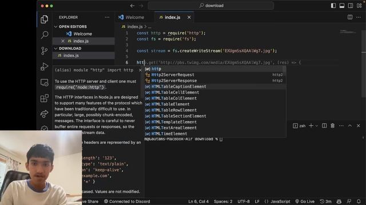Open the Extensions view
The image size is (366, 205).
(x=45, y=98)
